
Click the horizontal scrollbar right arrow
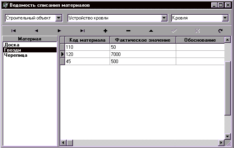pos(221,143)
